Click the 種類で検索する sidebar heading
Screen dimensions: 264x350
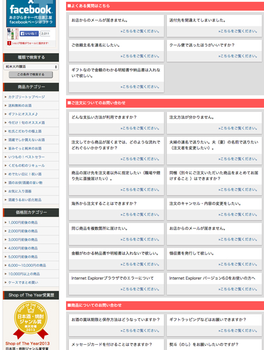[x=31, y=57]
